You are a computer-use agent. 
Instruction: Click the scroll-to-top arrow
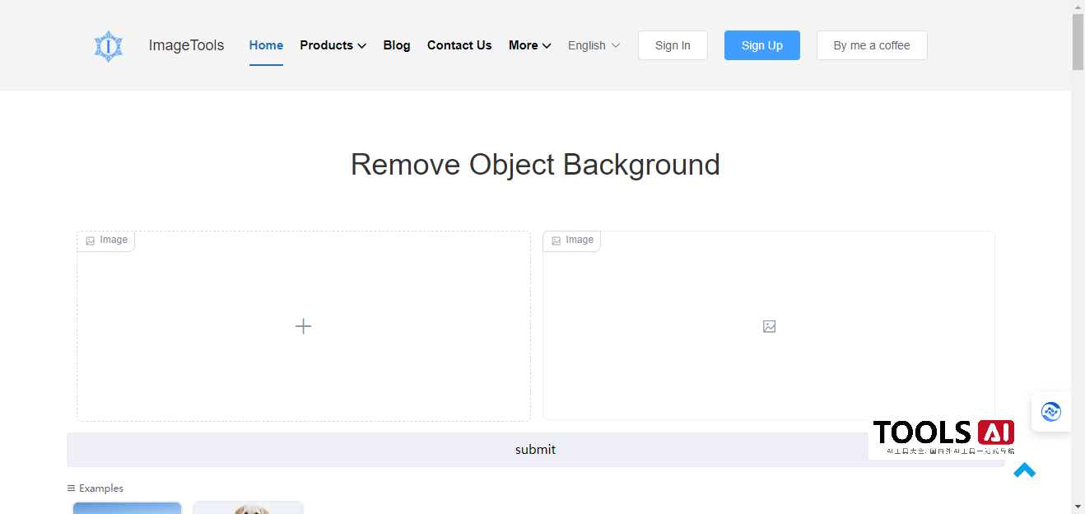[x=1024, y=470]
